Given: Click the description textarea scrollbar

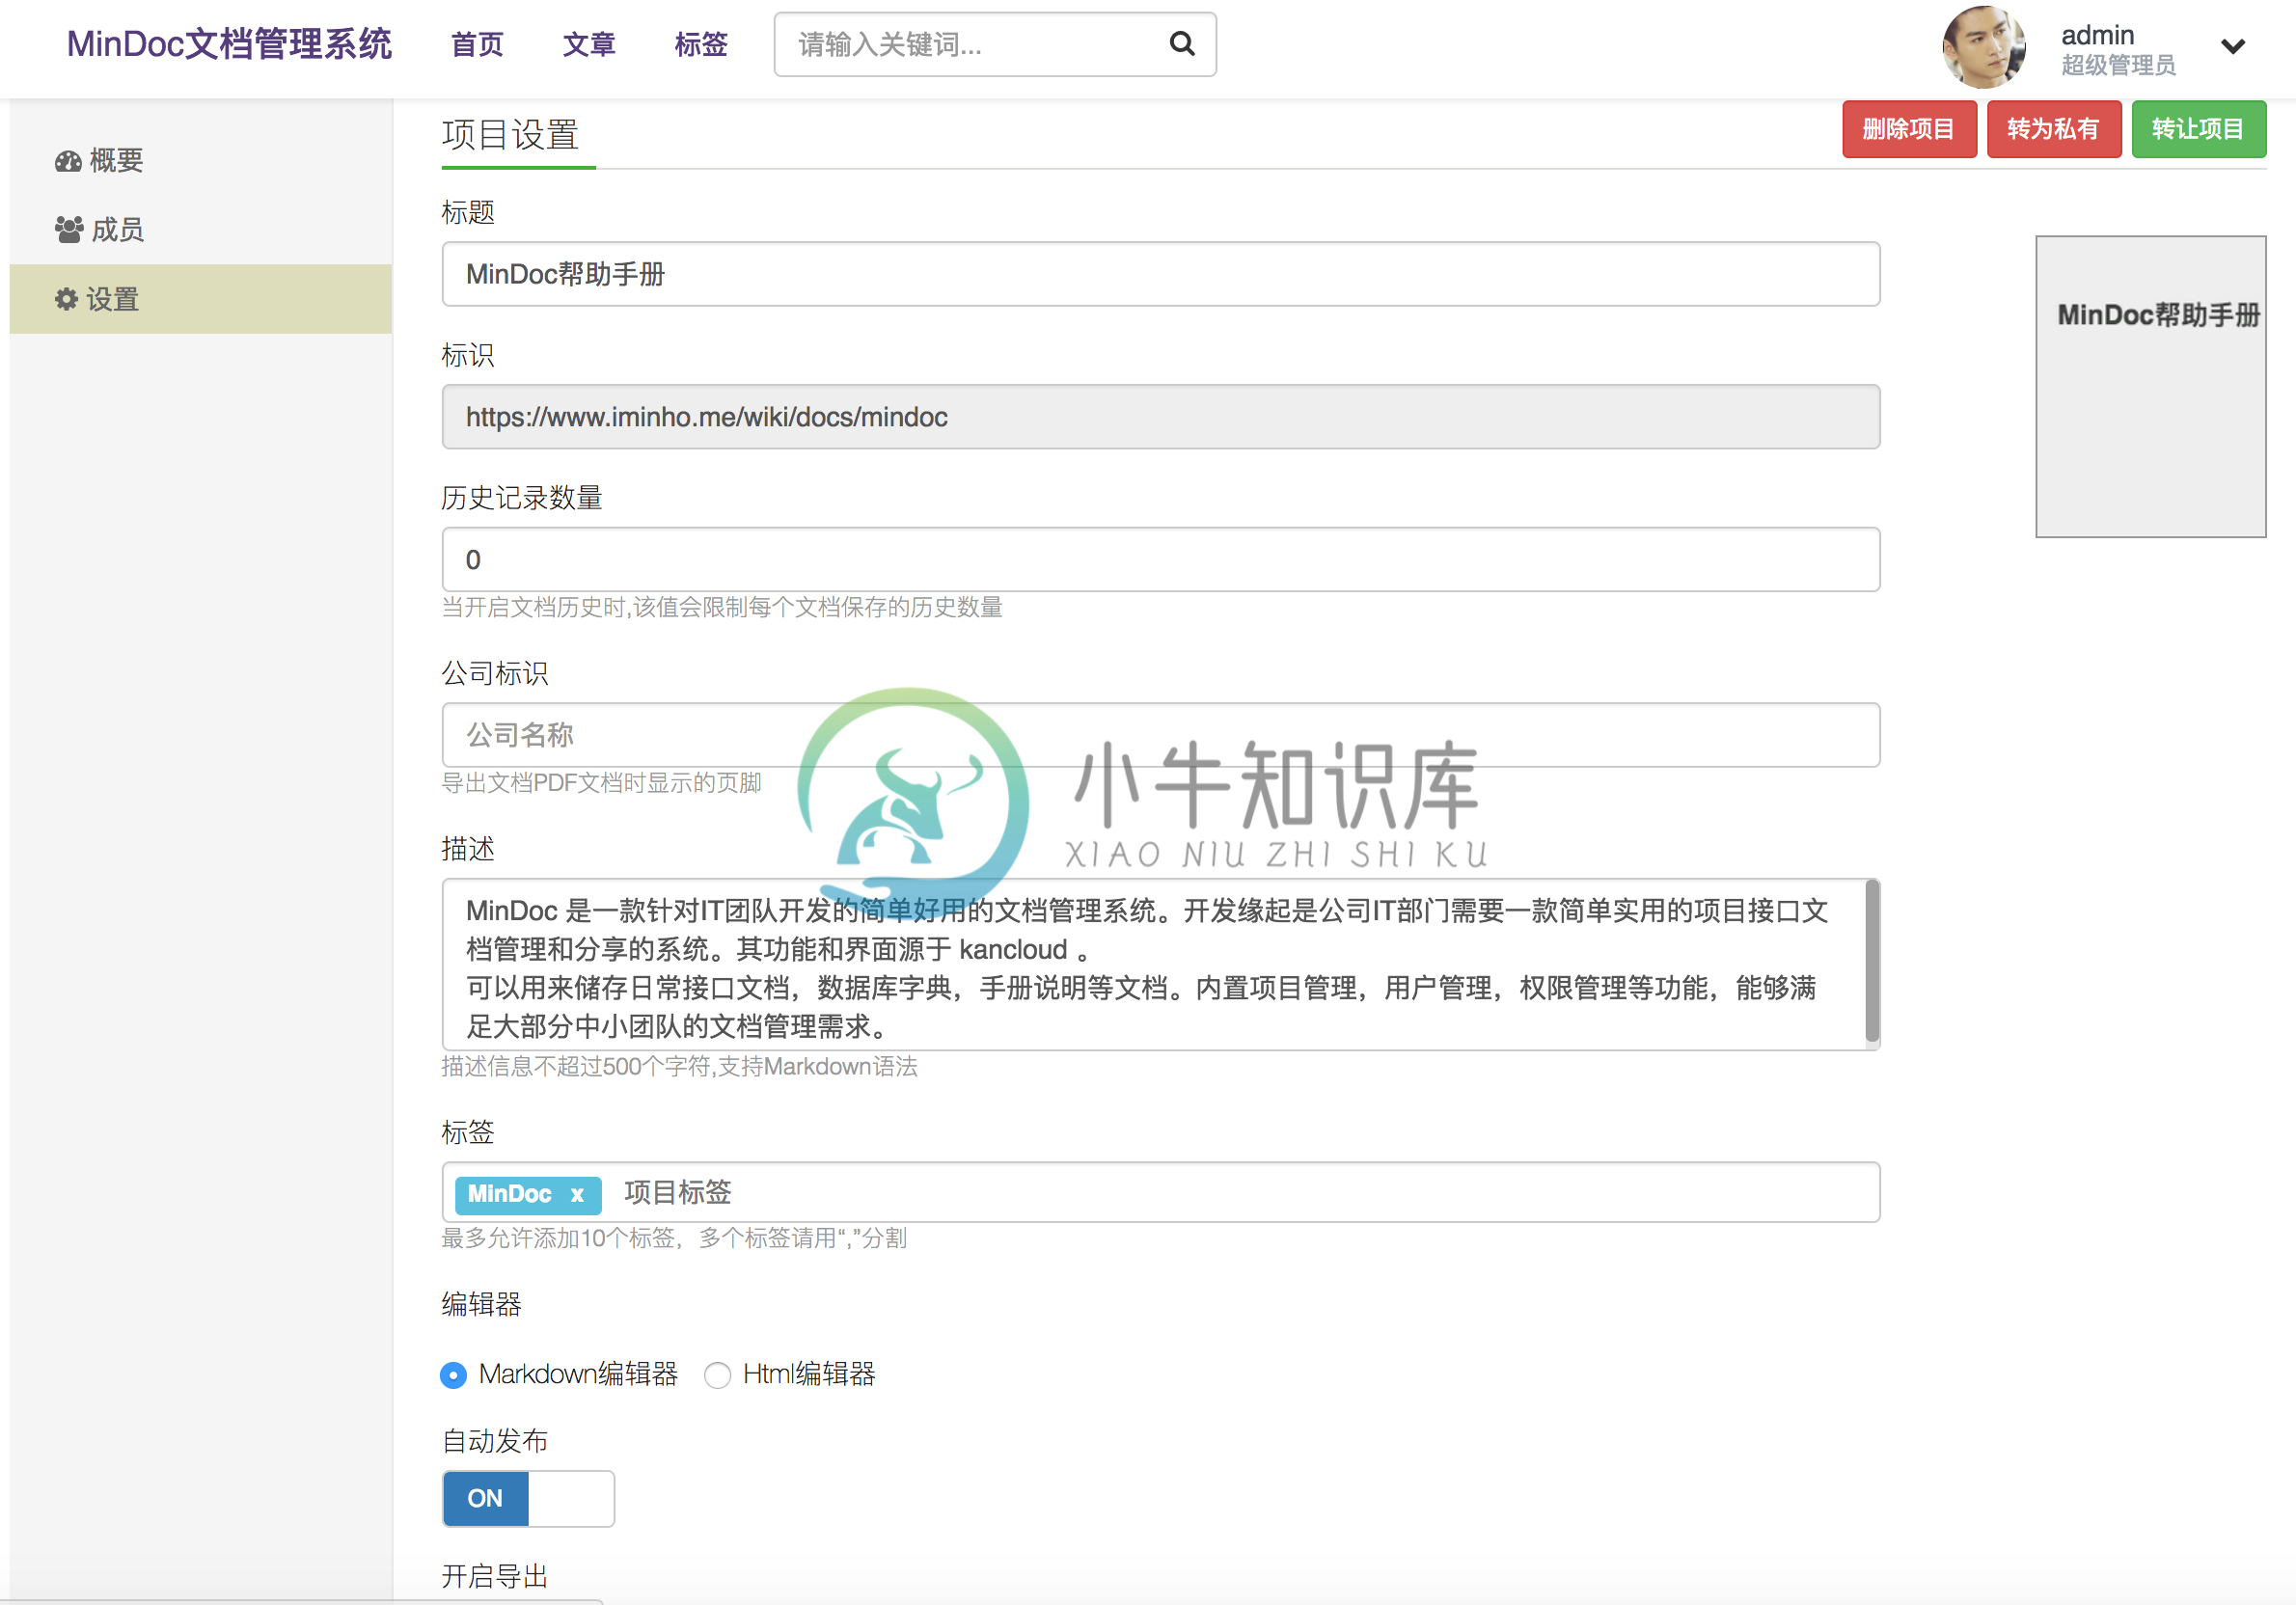Looking at the screenshot, I should (x=1872, y=962).
